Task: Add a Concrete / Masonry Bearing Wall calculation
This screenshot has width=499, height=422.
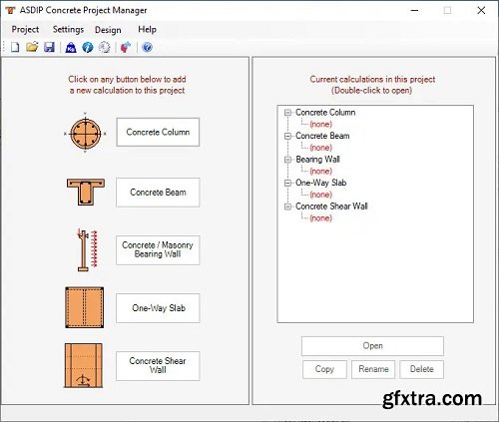Action: 158,250
